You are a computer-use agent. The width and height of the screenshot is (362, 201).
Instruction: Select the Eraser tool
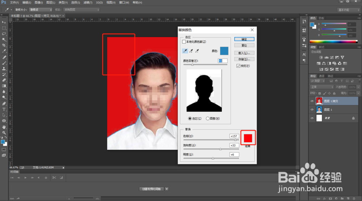pyautogui.click(x=4, y=80)
